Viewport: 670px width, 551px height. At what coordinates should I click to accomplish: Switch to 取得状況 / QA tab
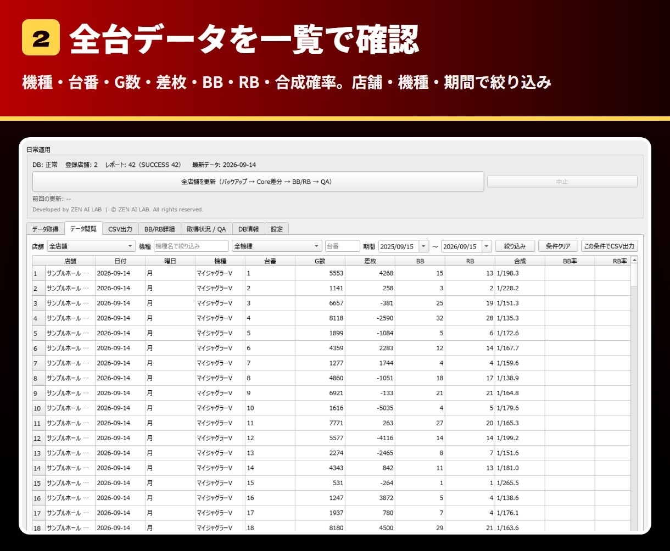pyautogui.click(x=206, y=229)
